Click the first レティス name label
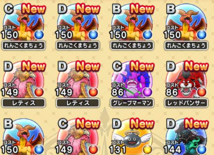214x155 pixels. tap(23, 103)
